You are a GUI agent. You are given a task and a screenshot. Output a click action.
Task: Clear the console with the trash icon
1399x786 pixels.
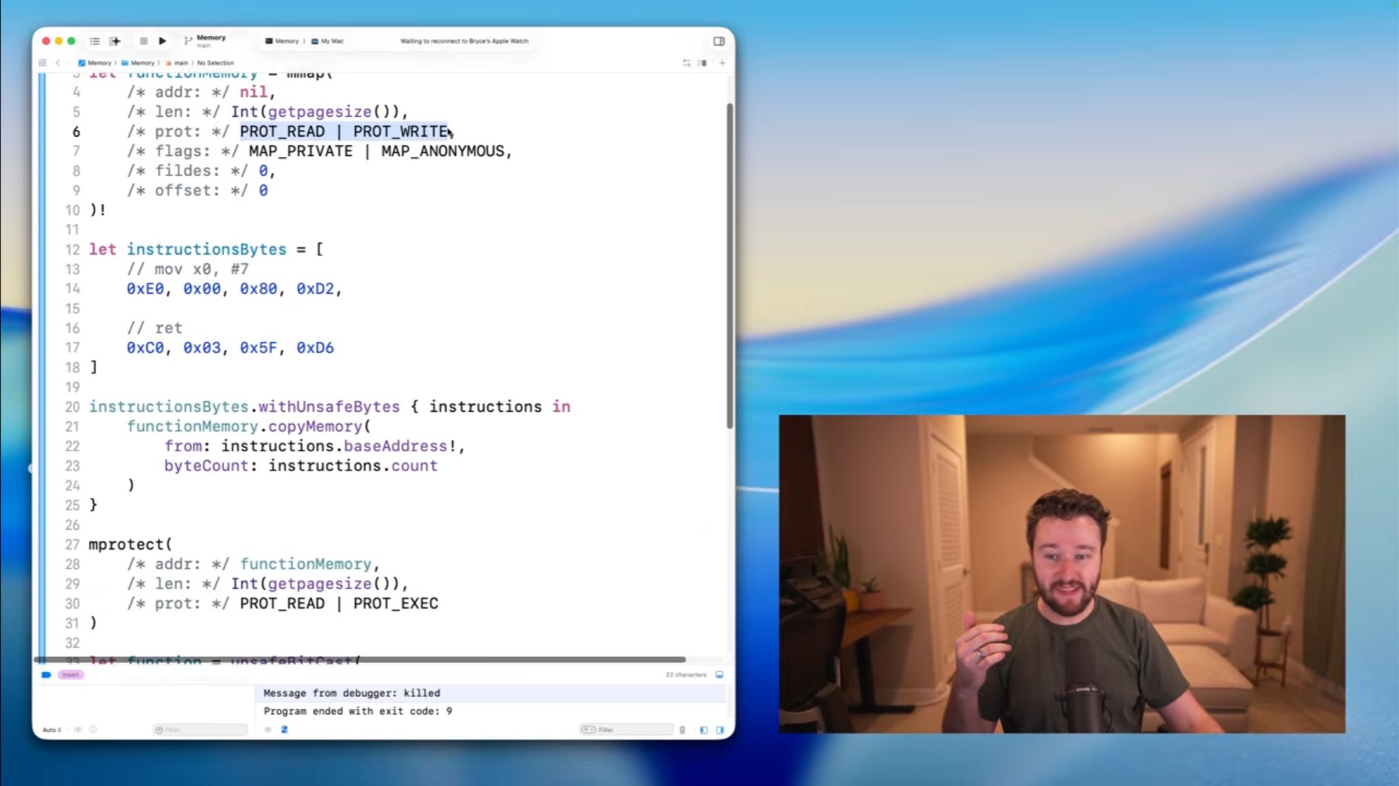pos(682,730)
